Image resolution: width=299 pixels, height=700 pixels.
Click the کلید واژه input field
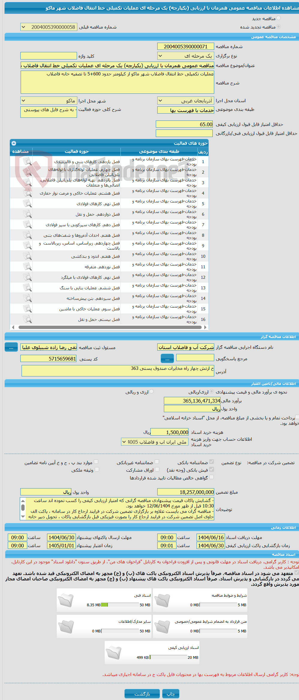(49, 56)
